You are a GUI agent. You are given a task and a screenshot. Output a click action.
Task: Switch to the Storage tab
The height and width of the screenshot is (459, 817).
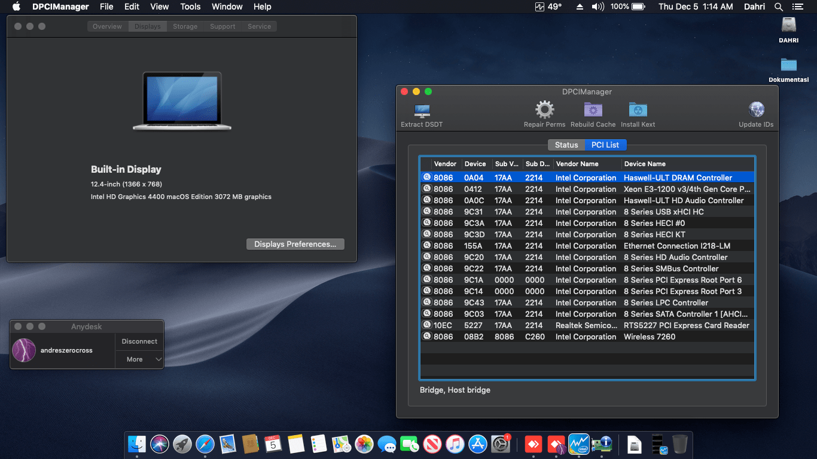point(185,26)
